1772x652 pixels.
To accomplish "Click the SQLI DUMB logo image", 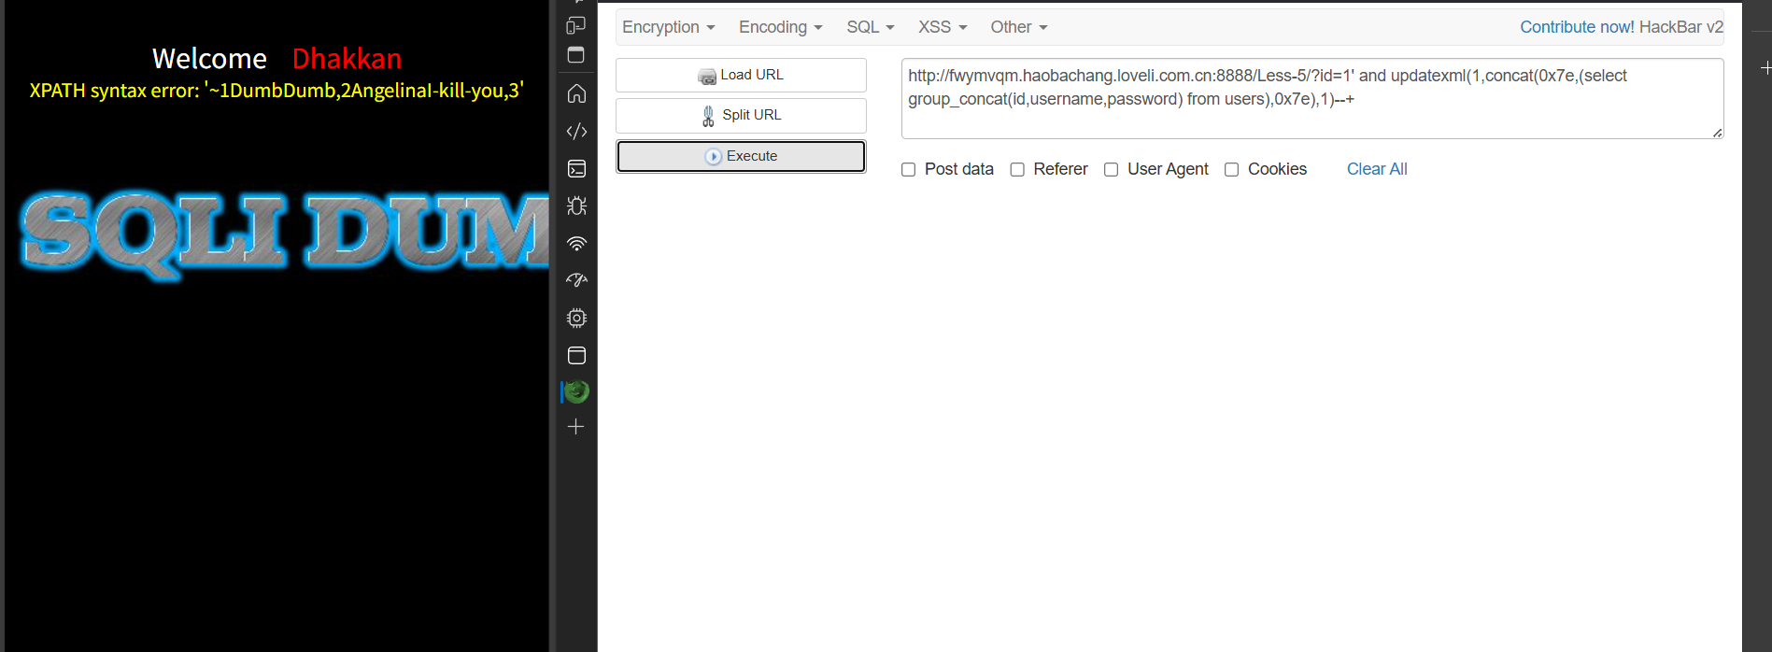I will (x=285, y=234).
